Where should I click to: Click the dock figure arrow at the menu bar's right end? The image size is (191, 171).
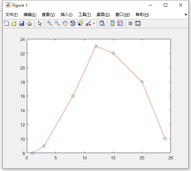click(185, 14)
